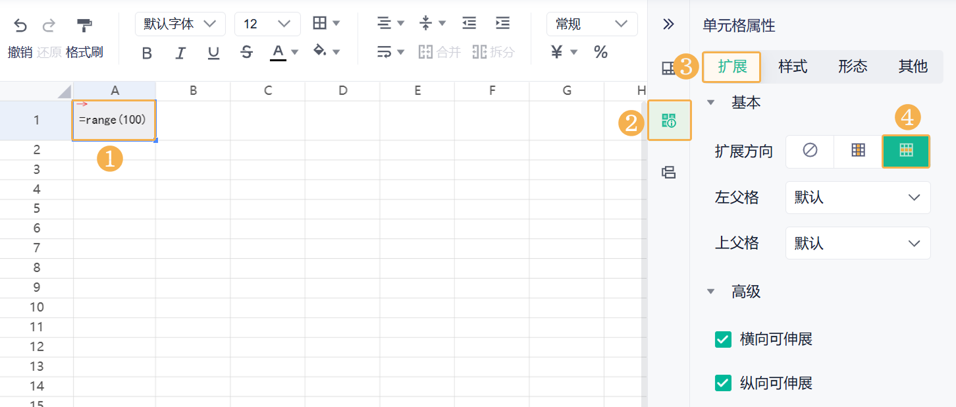Viewport: 956px width, 407px height.
Task: Select column D header
Action: 342,91
